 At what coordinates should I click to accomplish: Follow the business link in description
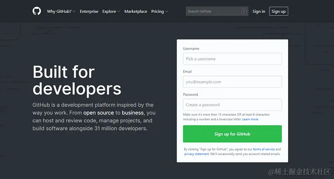(x=133, y=113)
